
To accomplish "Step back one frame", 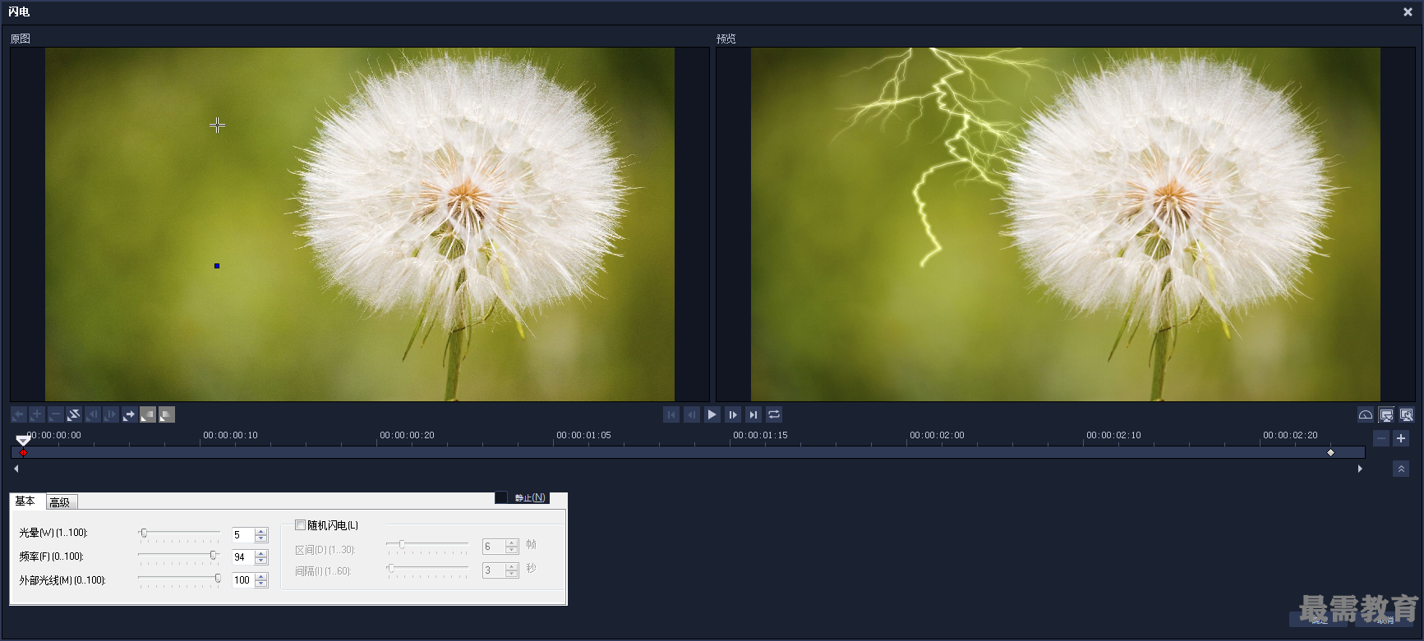I will (692, 414).
